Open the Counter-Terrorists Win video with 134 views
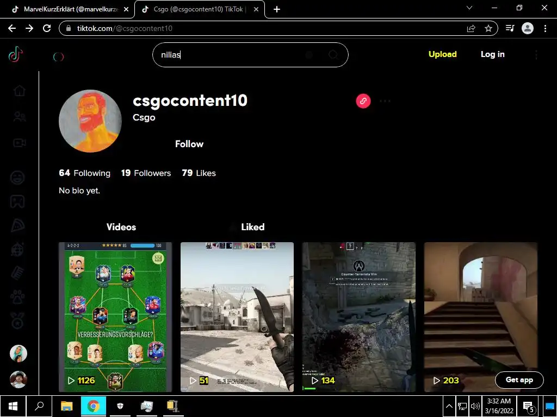Viewport: 557px width, 417px height. point(359,317)
